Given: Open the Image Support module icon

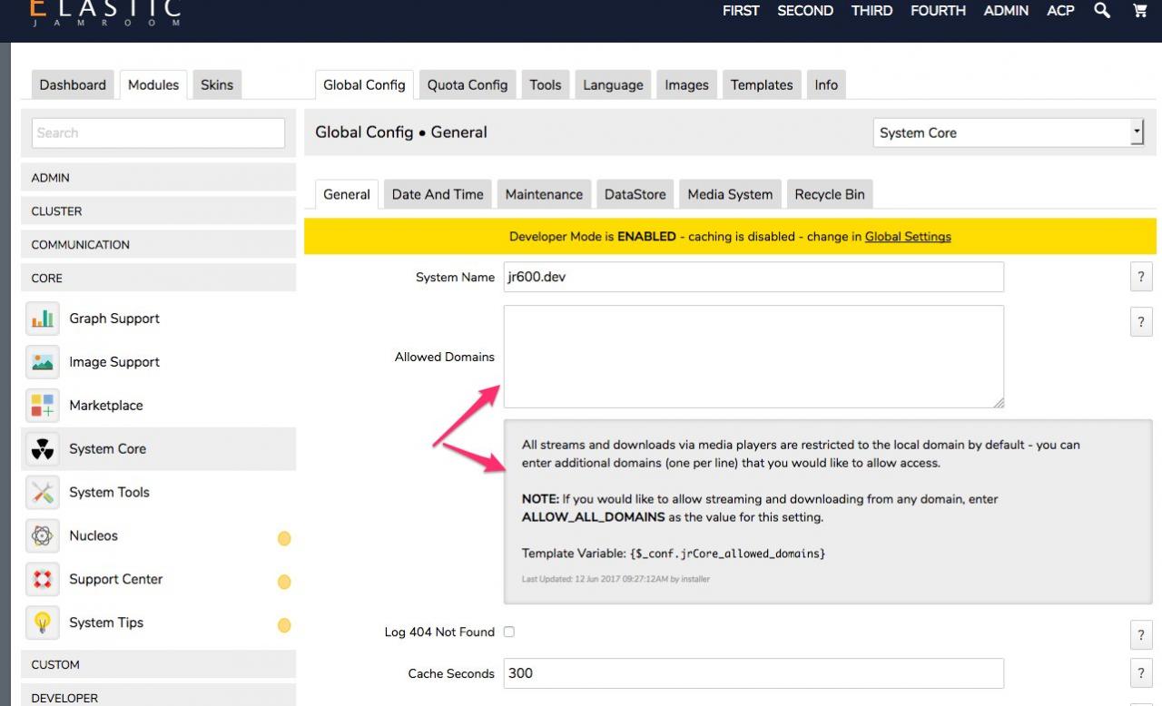Looking at the screenshot, I should (43, 362).
